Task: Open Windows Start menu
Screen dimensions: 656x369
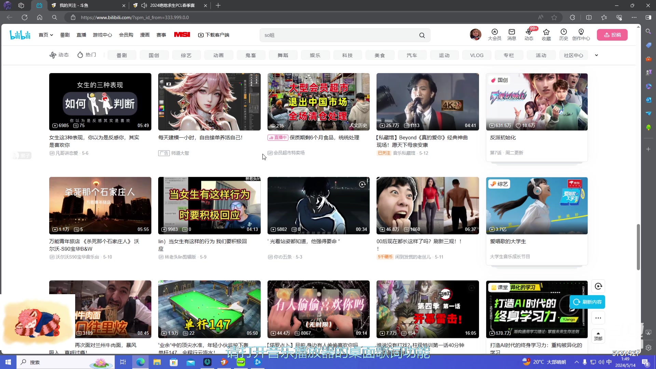Action: point(8,362)
